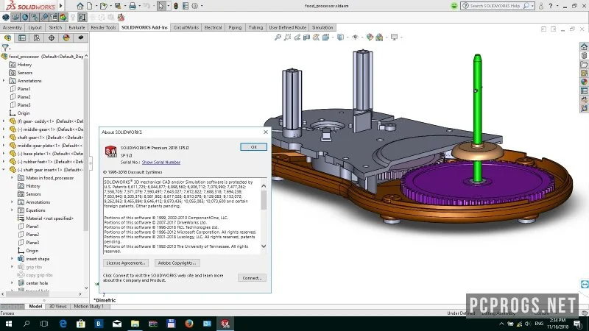Screen dimensions: 589x331
Task: Click the Connect button
Action: [252, 278]
